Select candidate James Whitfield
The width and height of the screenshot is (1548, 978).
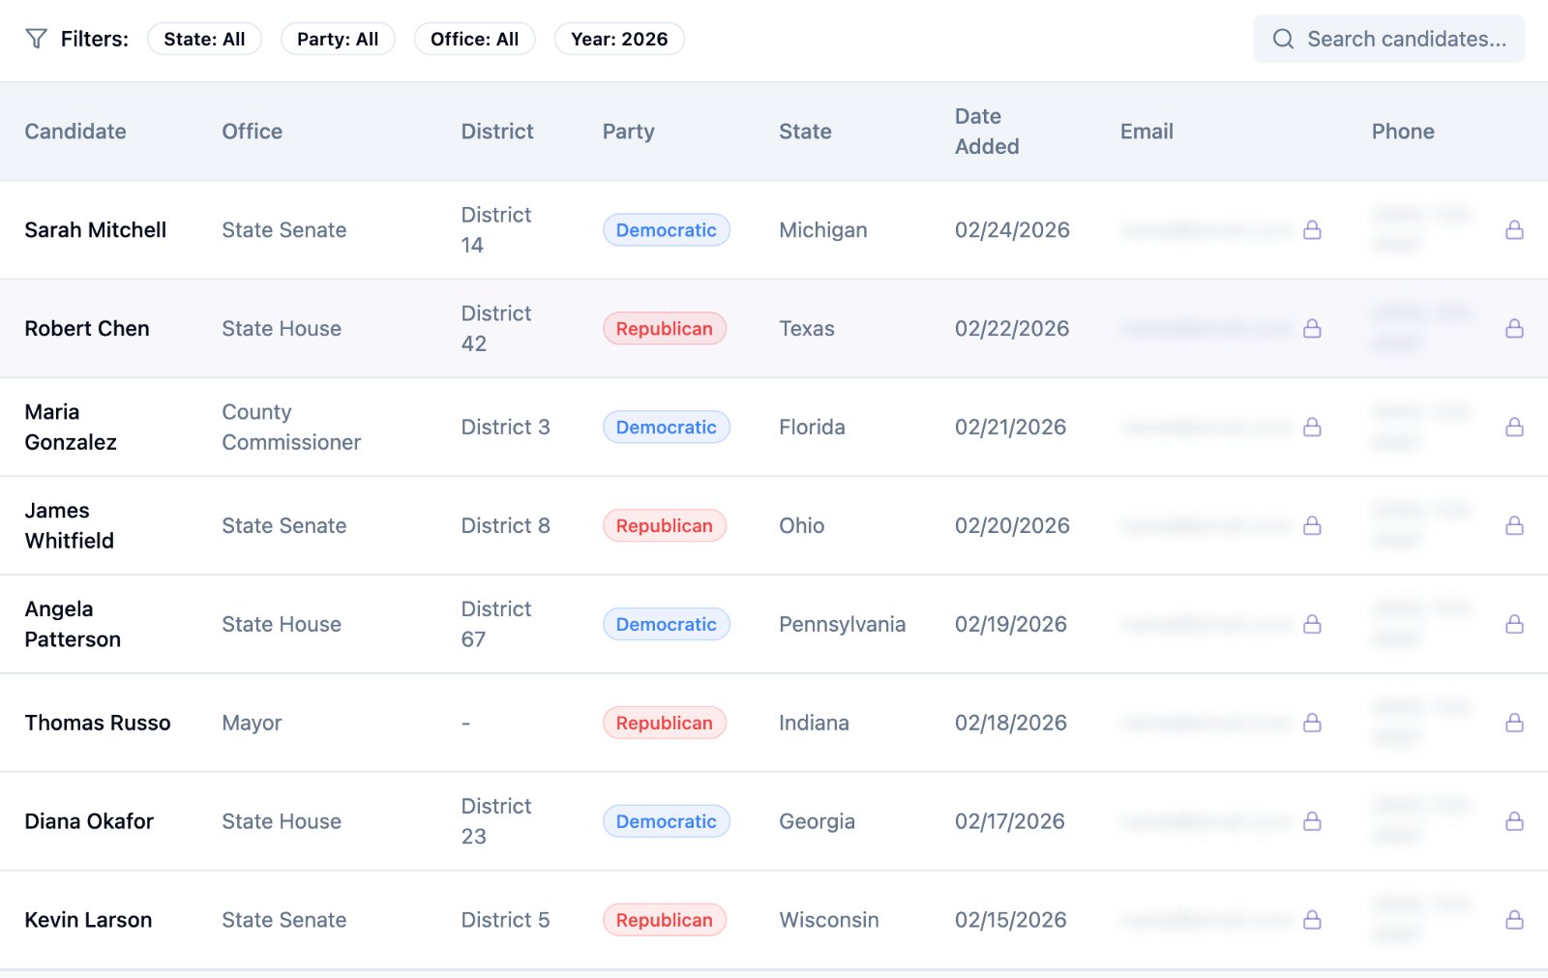point(70,526)
